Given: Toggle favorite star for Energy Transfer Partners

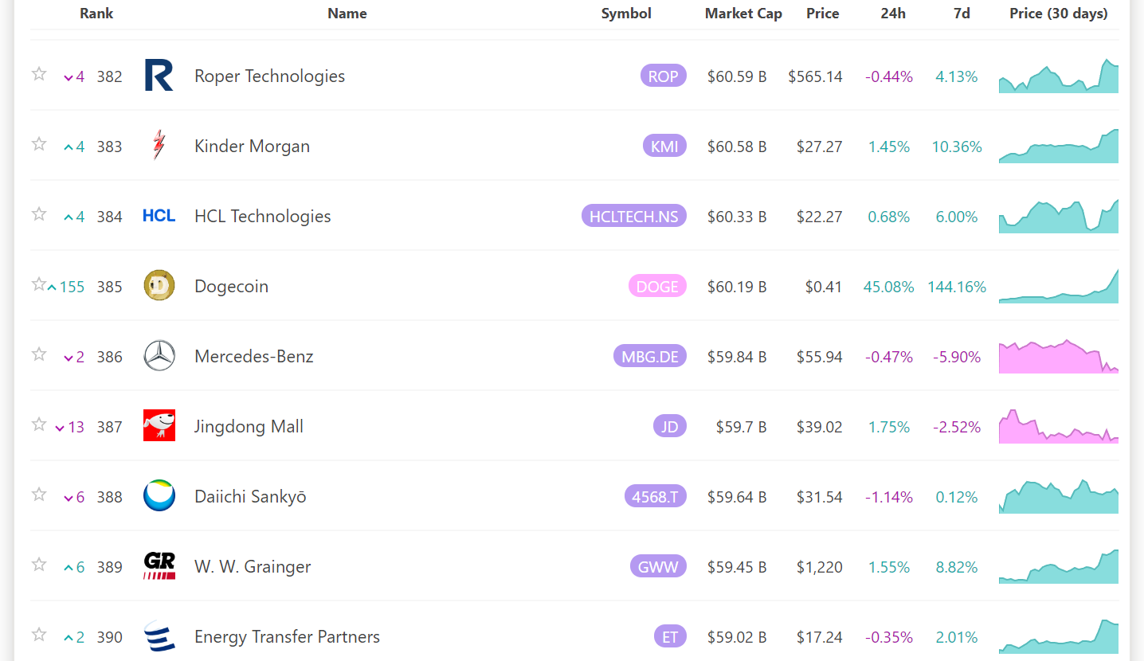Looking at the screenshot, I should (39, 635).
